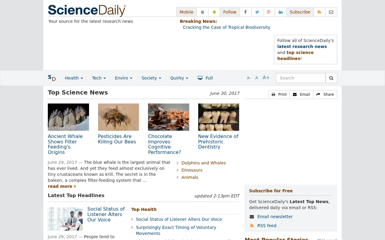Click the Mobile label in the header
The height and width of the screenshot is (240, 385).
tap(186, 12)
